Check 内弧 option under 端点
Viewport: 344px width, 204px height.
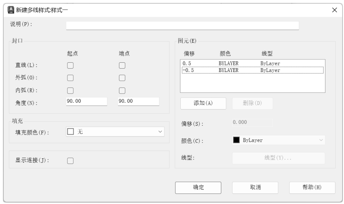tap(122, 91)
